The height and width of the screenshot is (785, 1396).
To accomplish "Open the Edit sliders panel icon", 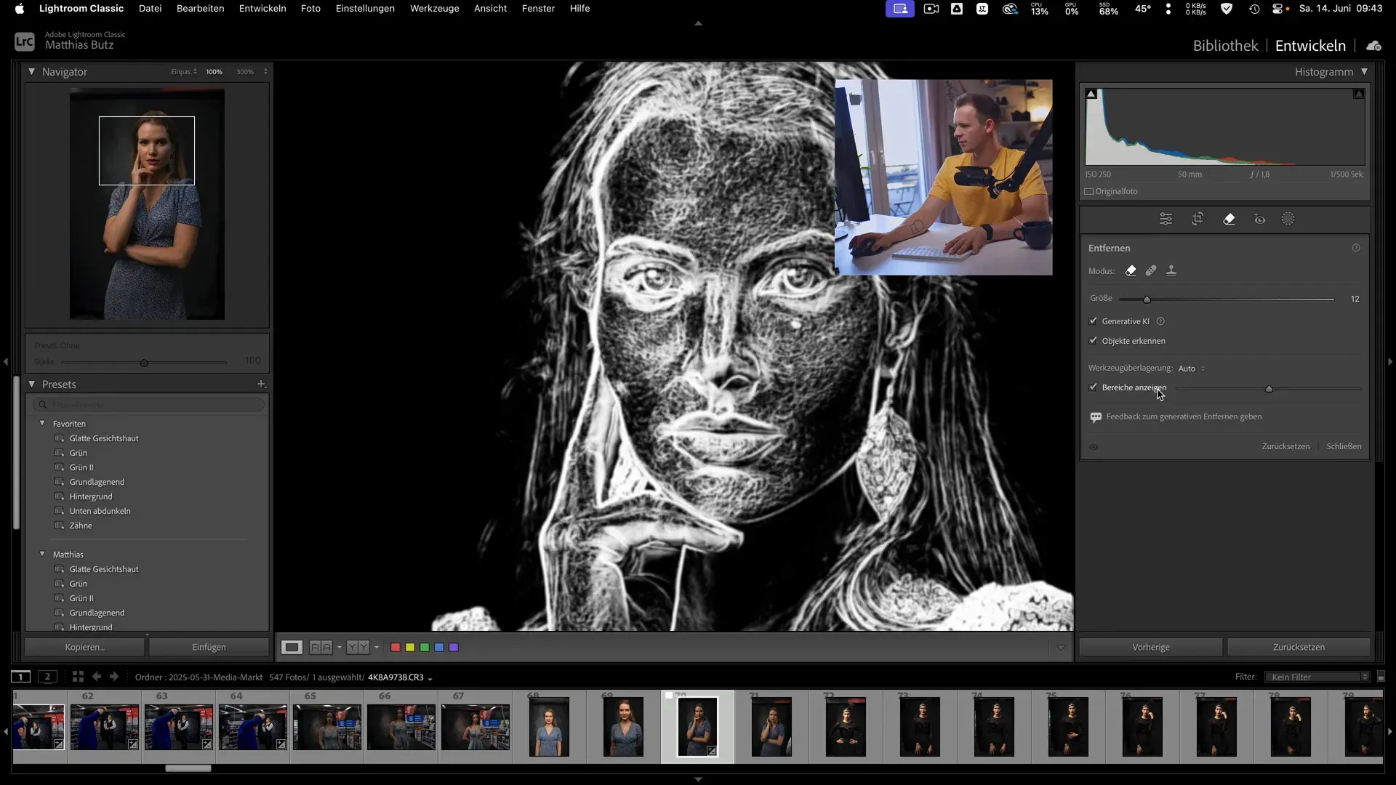I will (1166, 219).
